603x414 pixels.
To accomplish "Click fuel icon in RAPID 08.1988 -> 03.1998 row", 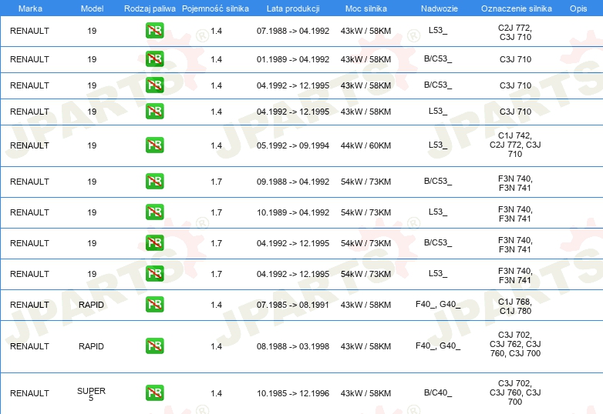I will click(x=154, y=346).
